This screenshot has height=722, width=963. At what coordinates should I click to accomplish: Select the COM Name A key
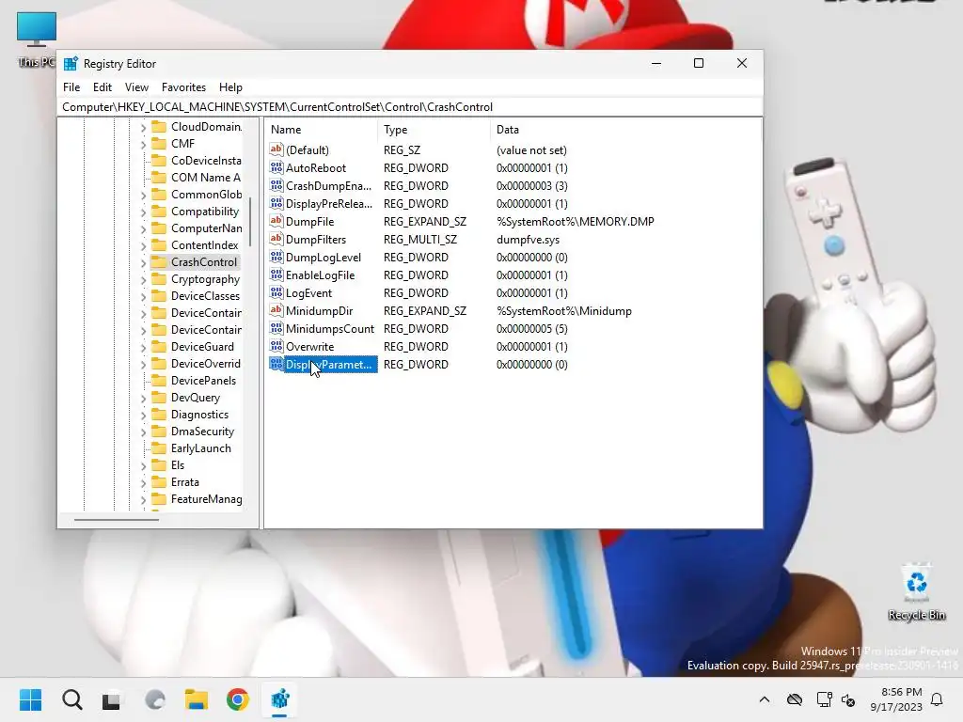(206, 178)
